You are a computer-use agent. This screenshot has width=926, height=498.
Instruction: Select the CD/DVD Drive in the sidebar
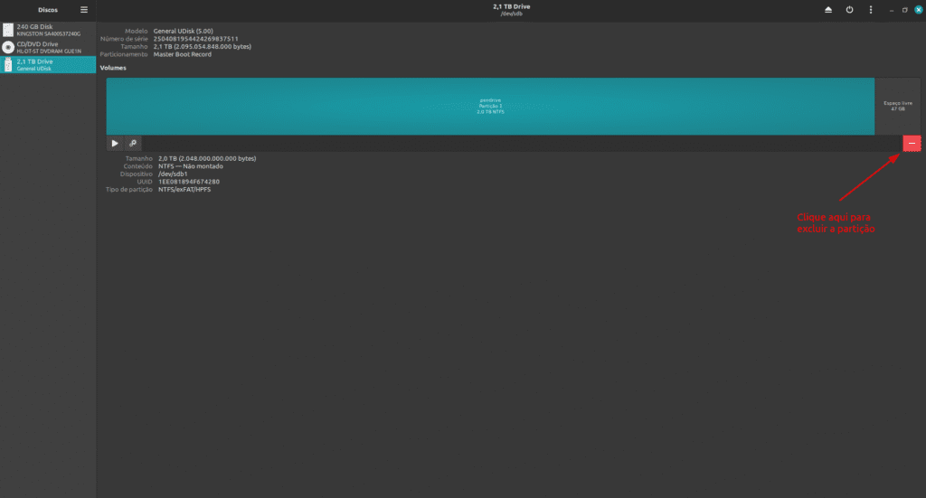click(48, 47)
